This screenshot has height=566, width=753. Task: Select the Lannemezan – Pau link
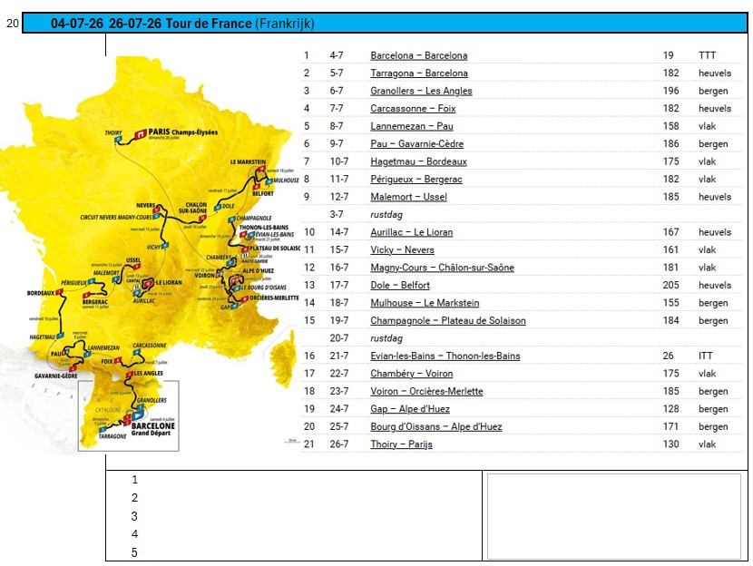pyautogui.click(x=411, y=126)
